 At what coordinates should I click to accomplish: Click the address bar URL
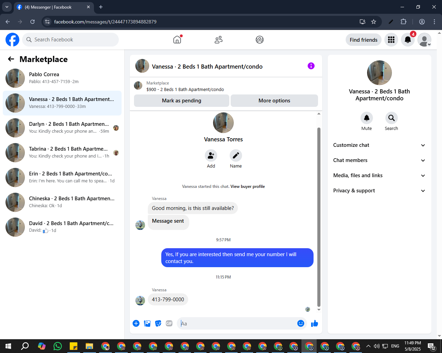coord(105,22)
